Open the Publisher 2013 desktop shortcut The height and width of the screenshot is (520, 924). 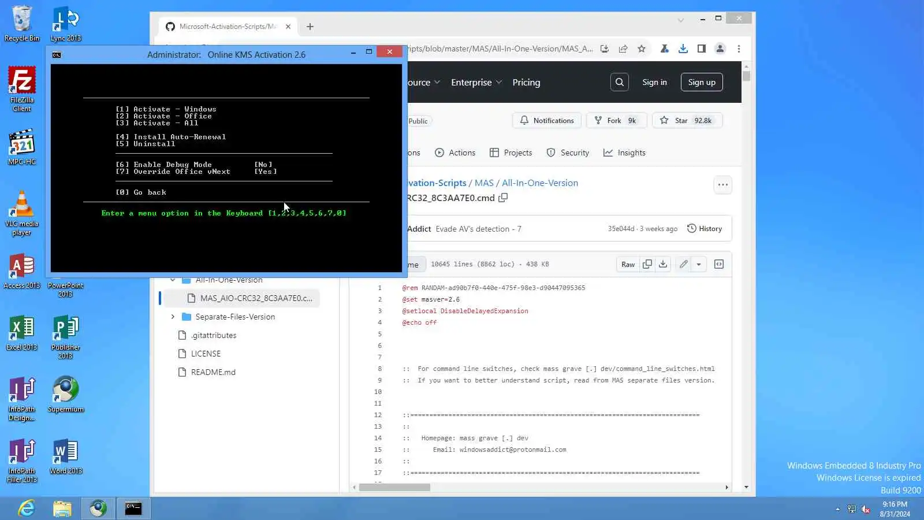[x=66, y=337]
